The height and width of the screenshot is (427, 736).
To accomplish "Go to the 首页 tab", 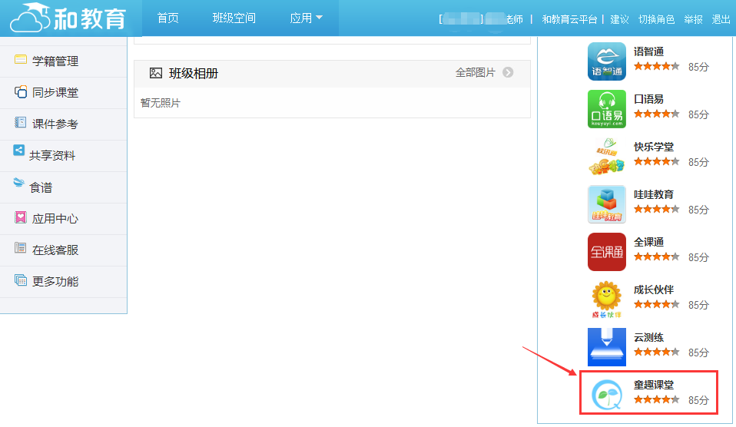I will point(167,18).
